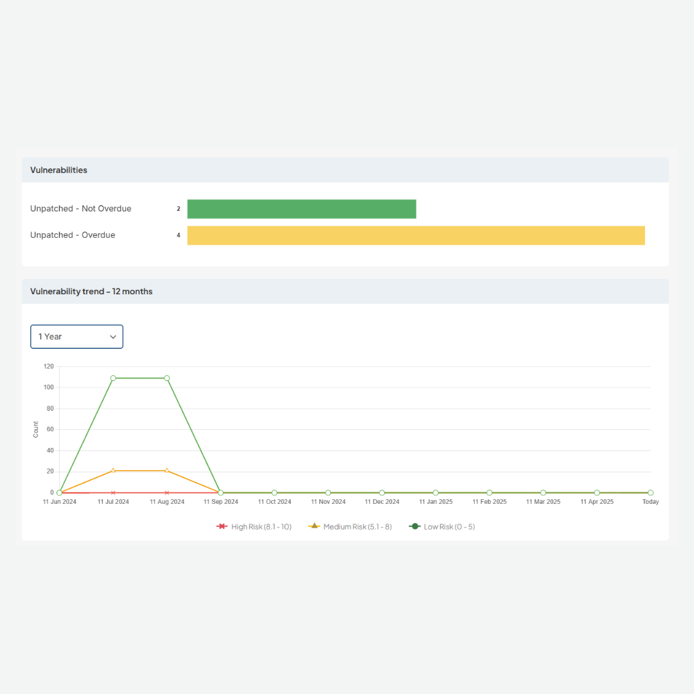Click the Unpatched - Not Overdue label

80,208
